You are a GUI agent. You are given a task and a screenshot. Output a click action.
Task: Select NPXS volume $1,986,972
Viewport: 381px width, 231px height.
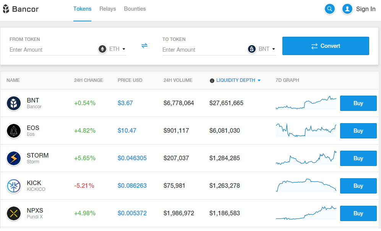(179, 213)
